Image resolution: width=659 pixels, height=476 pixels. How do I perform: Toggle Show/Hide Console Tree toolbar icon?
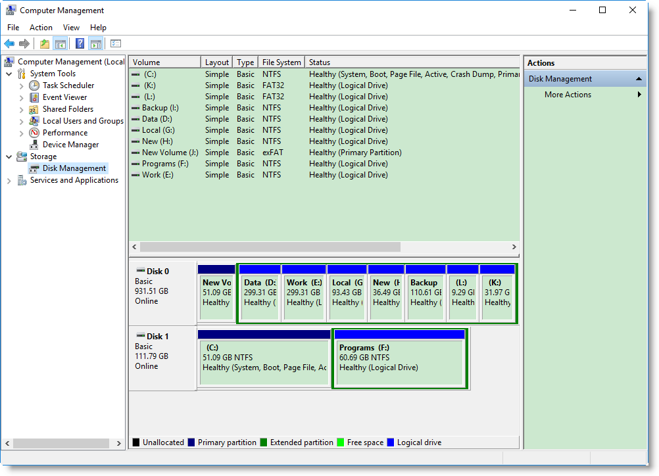coord(61,44)
